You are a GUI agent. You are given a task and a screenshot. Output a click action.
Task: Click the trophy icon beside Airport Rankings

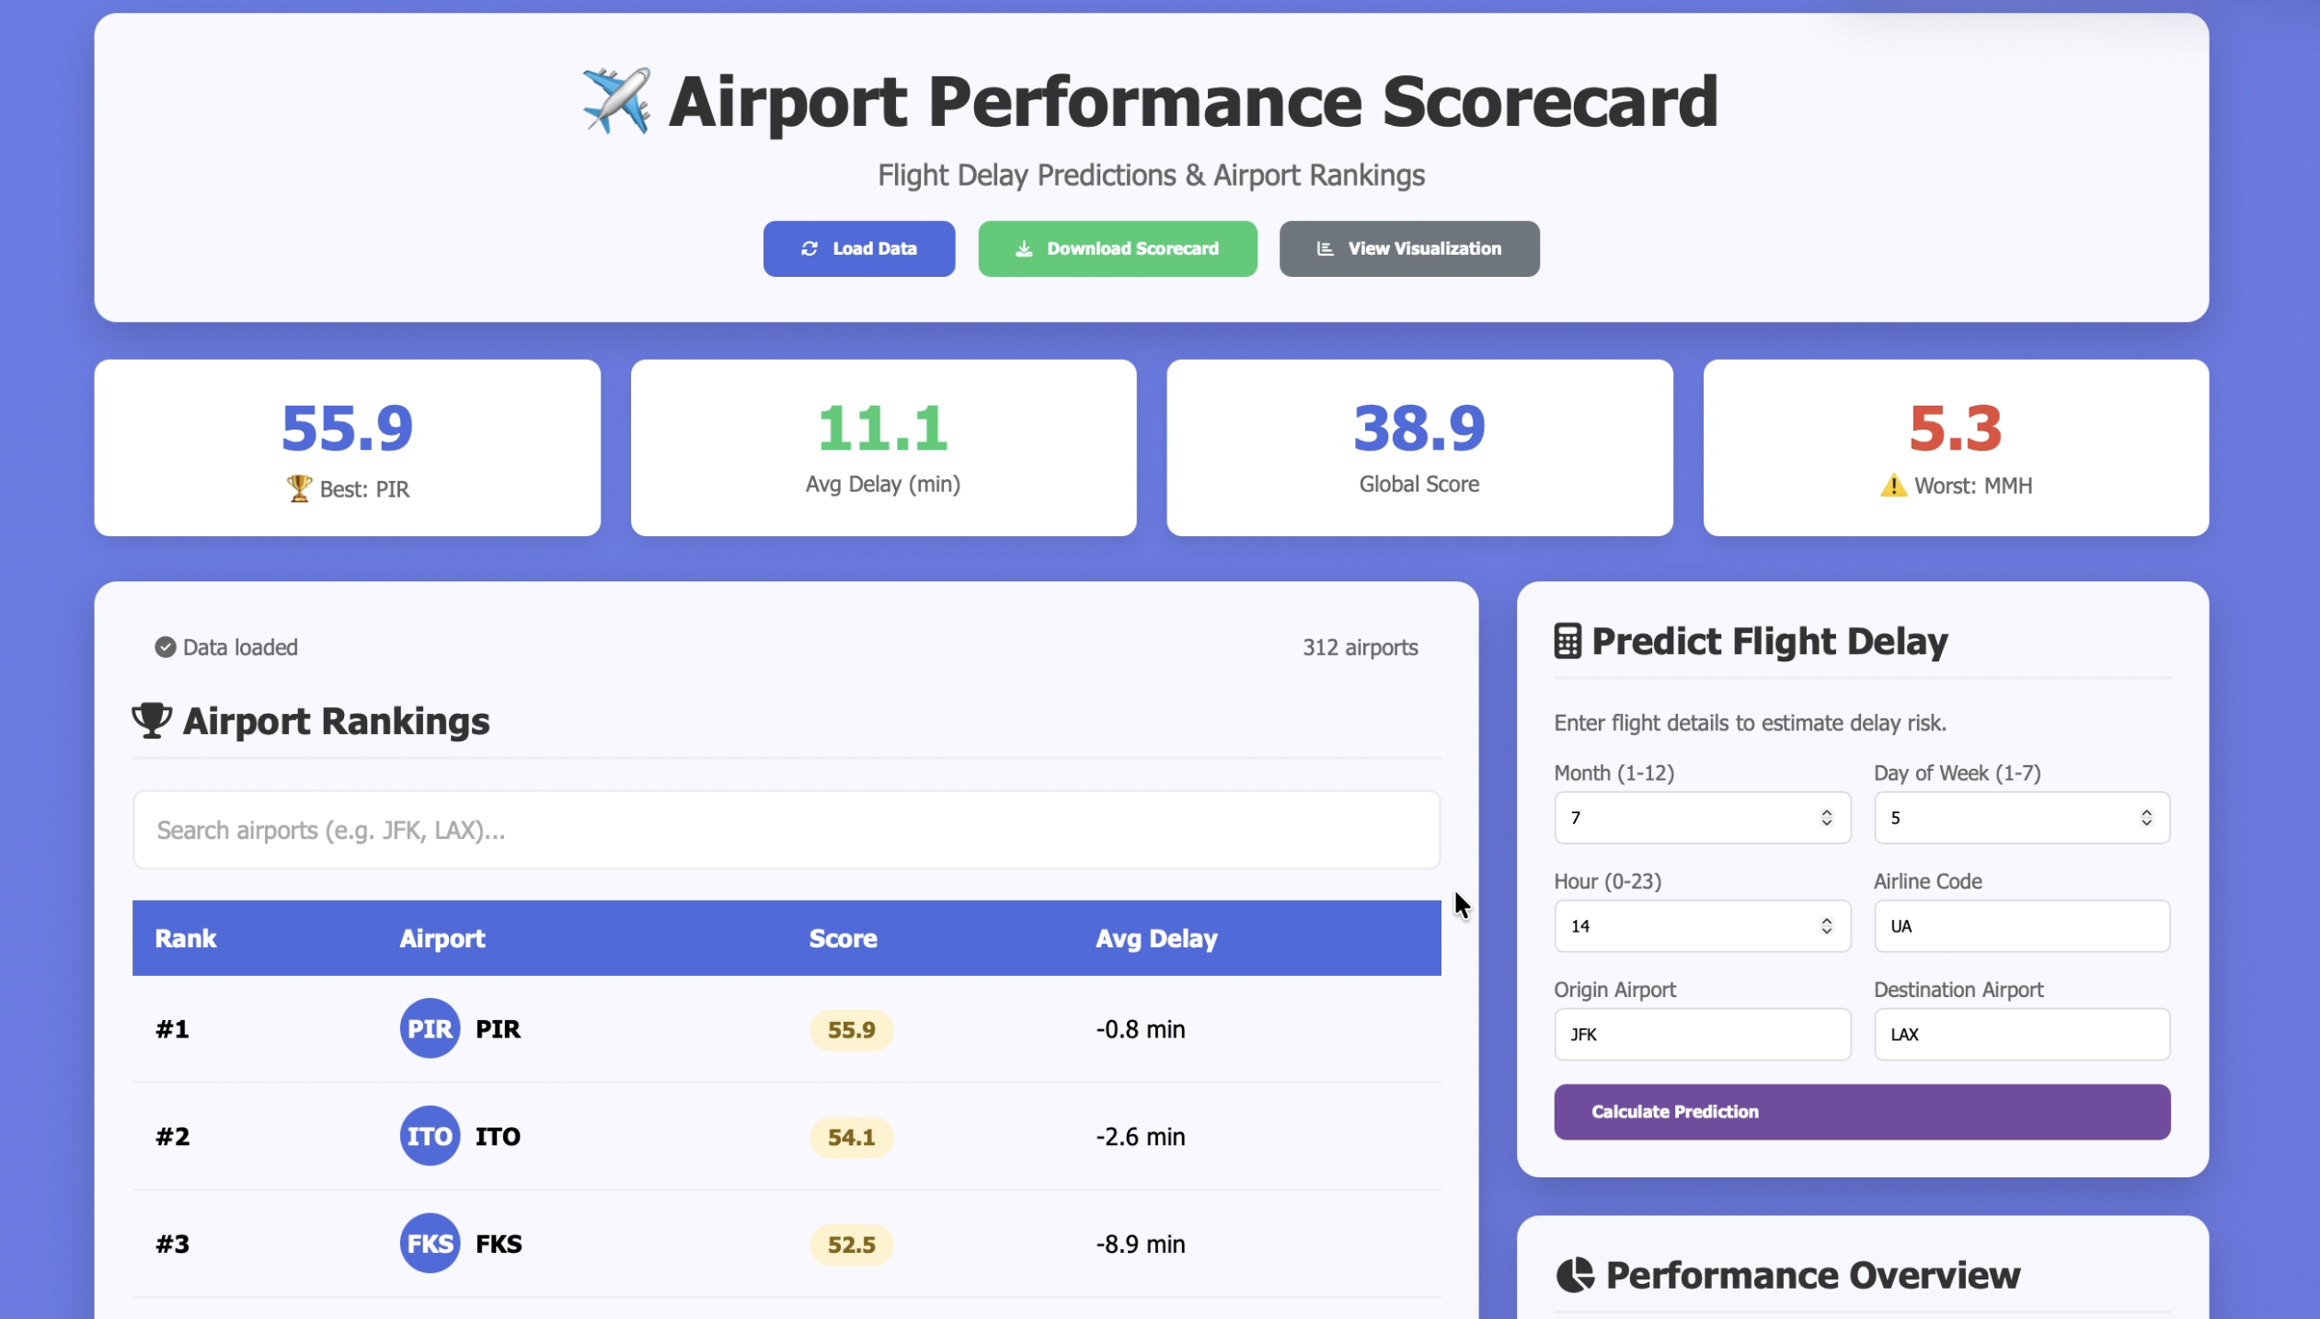152,720
